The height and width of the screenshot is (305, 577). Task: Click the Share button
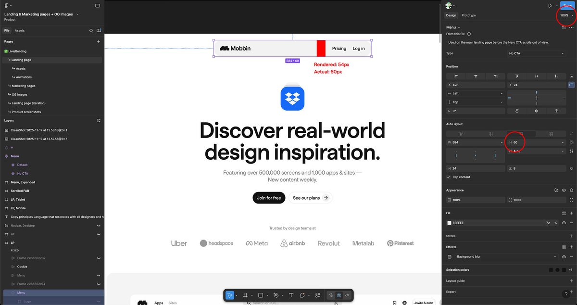click(x=567, y=5)
